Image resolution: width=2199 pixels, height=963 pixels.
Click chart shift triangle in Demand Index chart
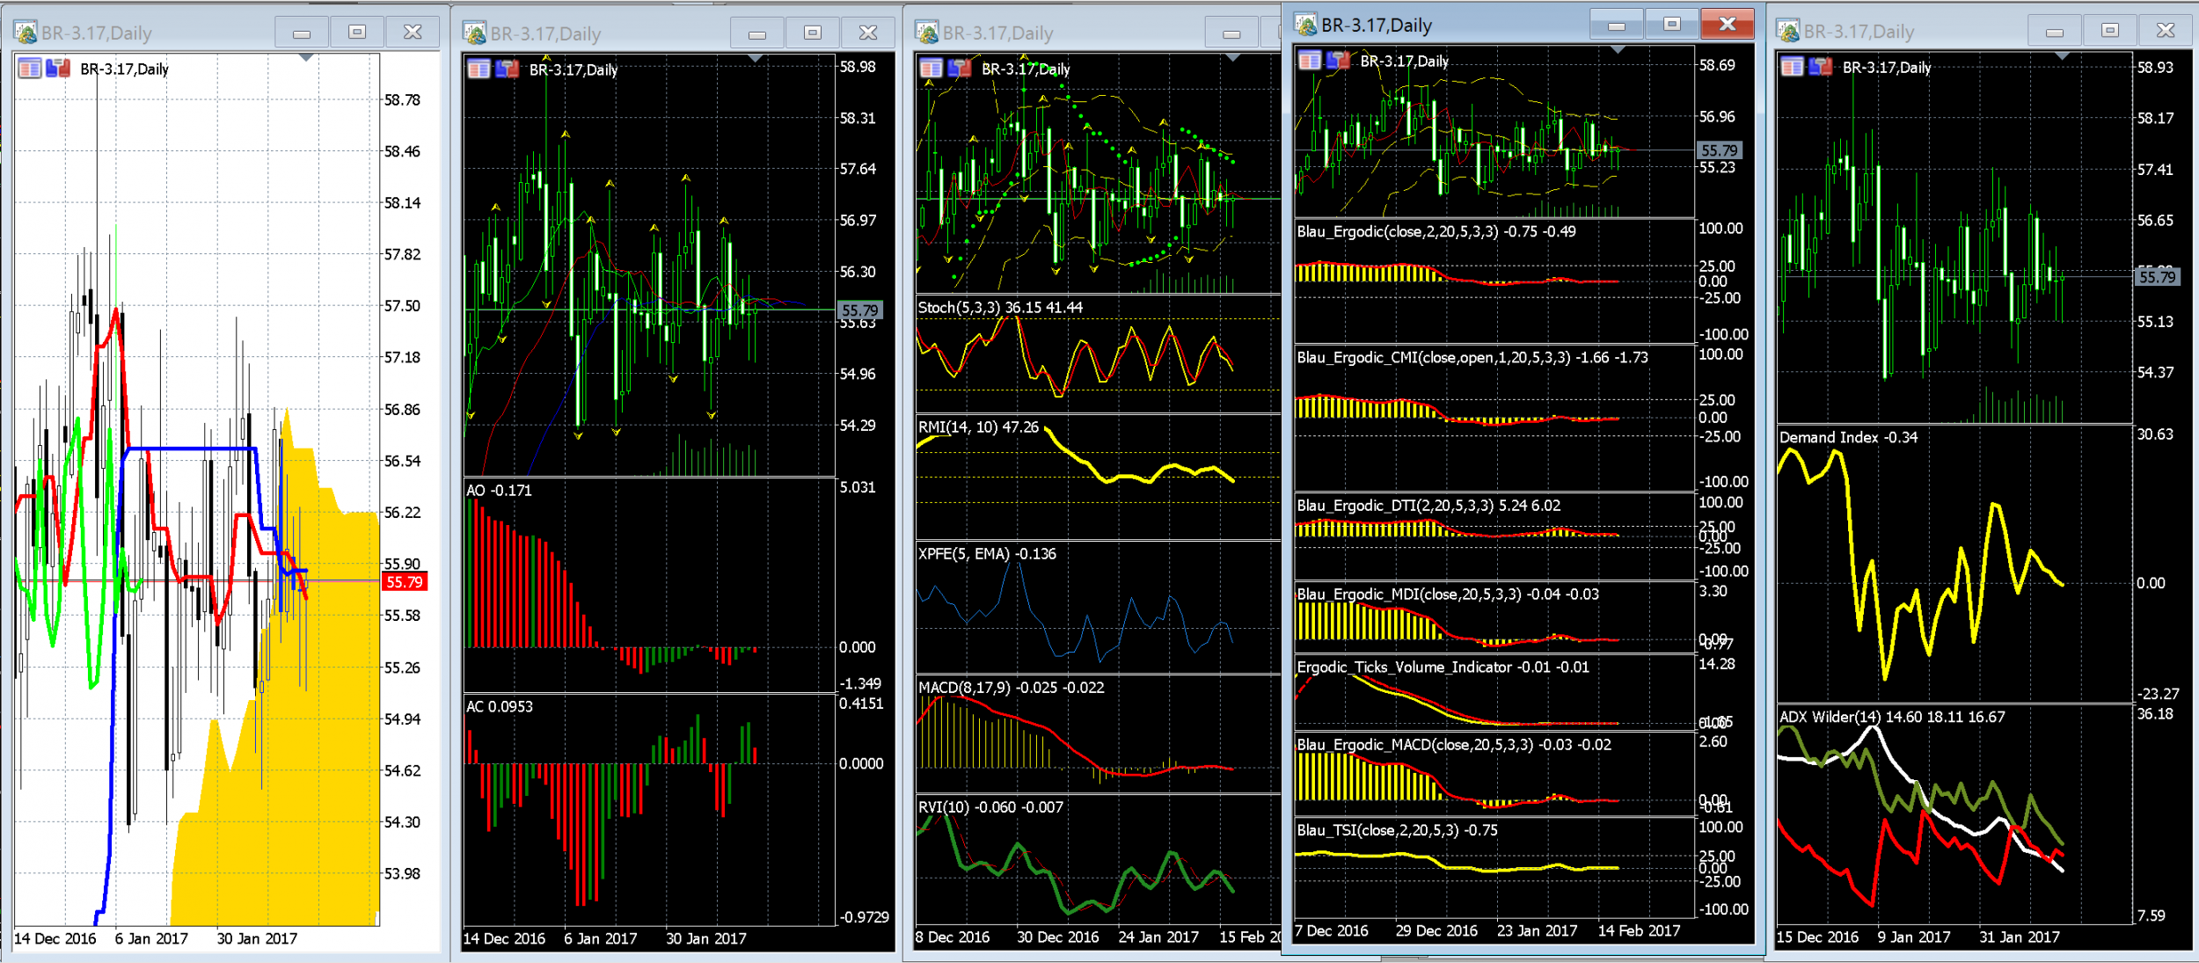(2062, 57)
